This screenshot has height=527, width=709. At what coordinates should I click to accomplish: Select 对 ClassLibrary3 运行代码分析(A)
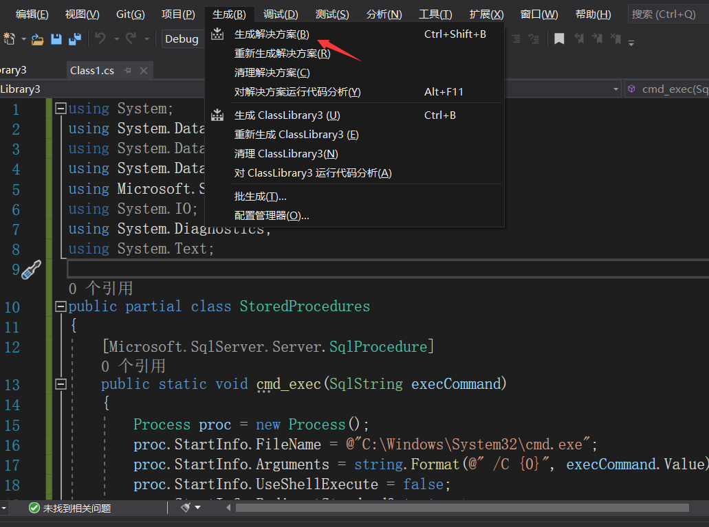[x=355, y=173]
